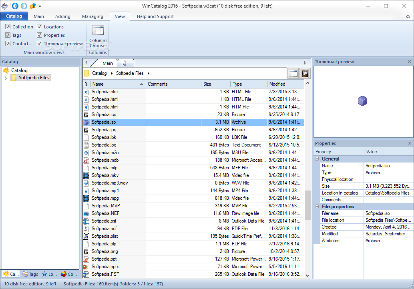The image size is (414, 289).
Task: Toggle the Properties view checkbox
Action: click(39, 35)
